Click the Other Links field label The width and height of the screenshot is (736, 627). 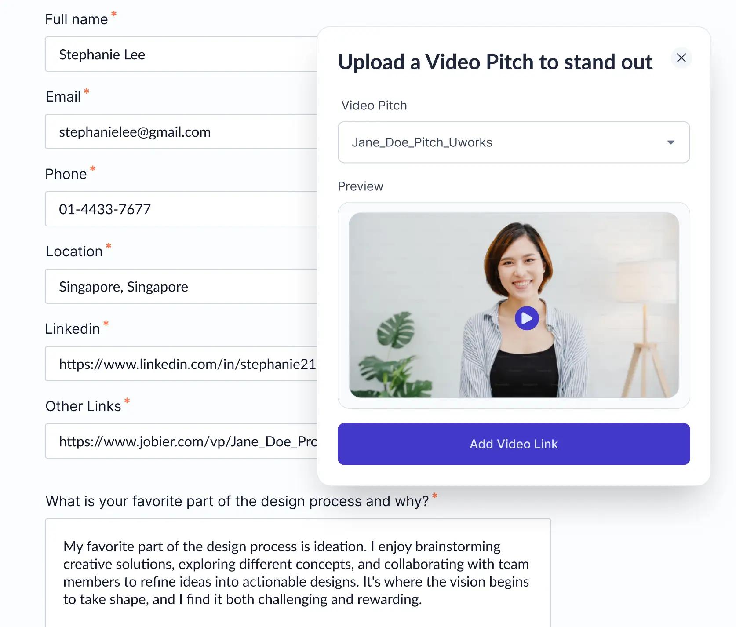83,406
